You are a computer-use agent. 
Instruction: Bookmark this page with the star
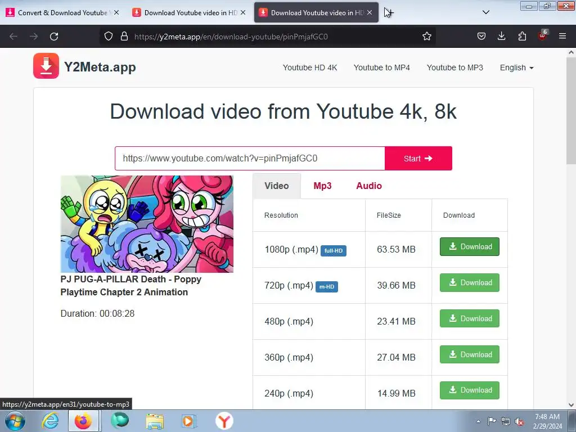coord(426,36)
